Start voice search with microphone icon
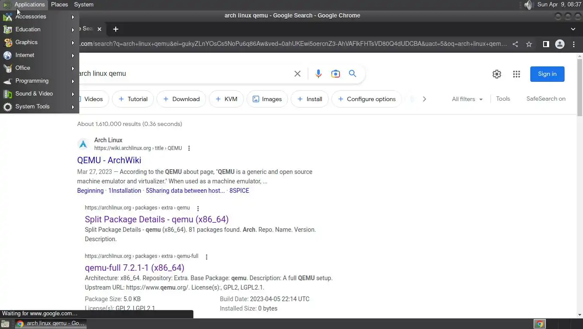The width and height of the screenshot is (583, 329). tap(318, 74)
